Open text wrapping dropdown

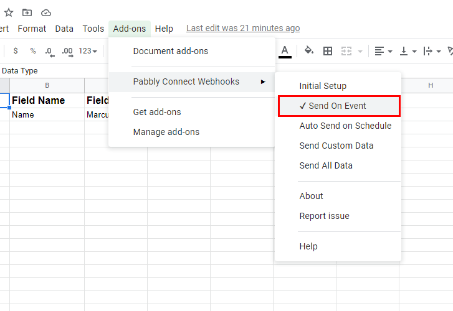coord(432,51)
